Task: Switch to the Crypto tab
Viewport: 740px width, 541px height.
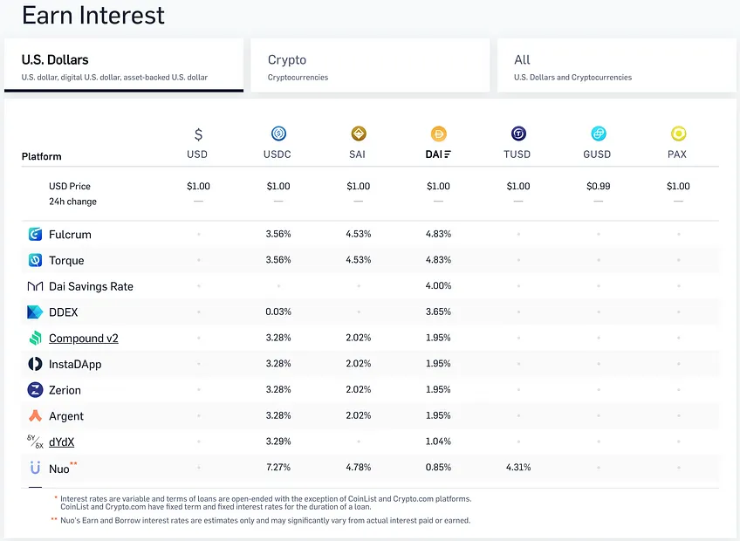Action: 370,65
